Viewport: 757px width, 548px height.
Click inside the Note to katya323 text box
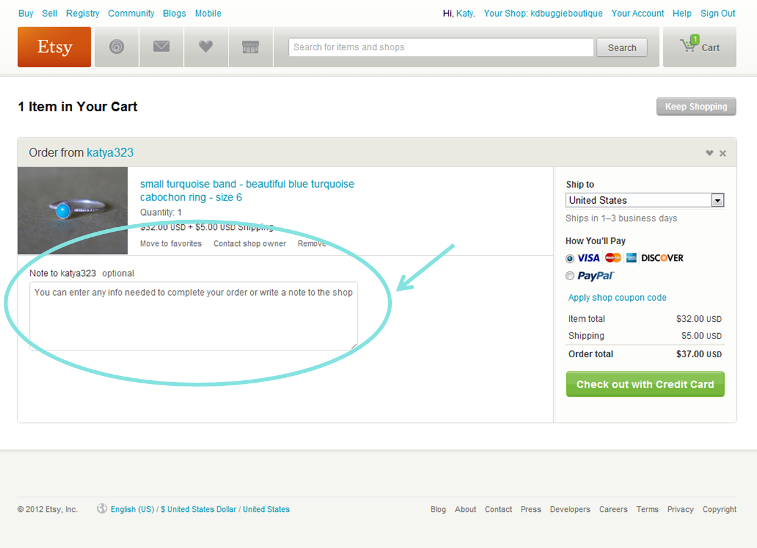coord(194,316)
